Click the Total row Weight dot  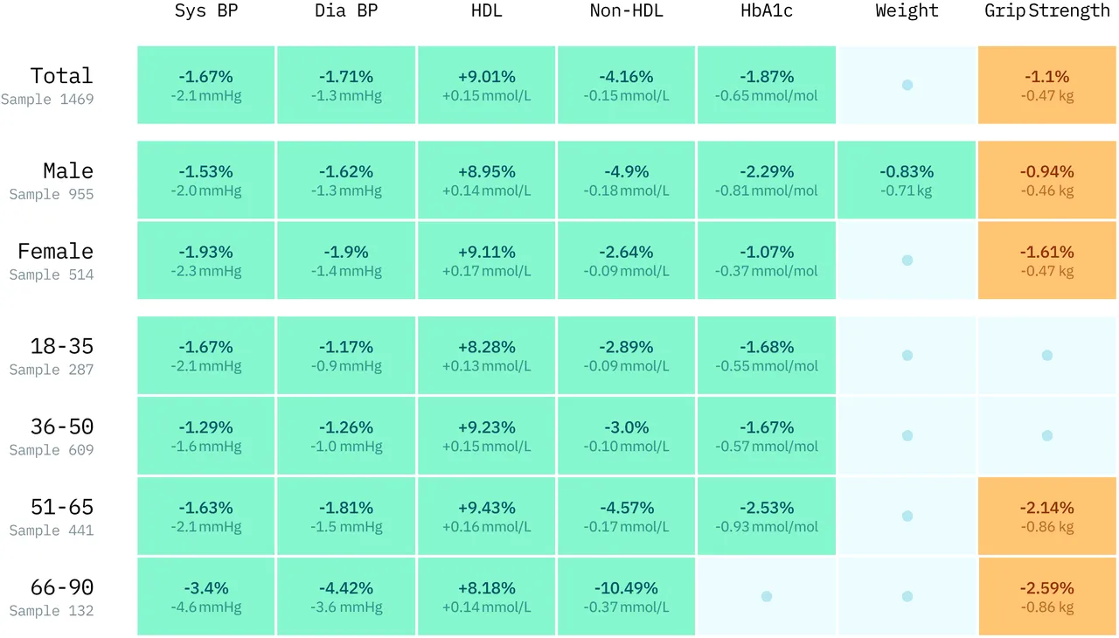(907, 85)
